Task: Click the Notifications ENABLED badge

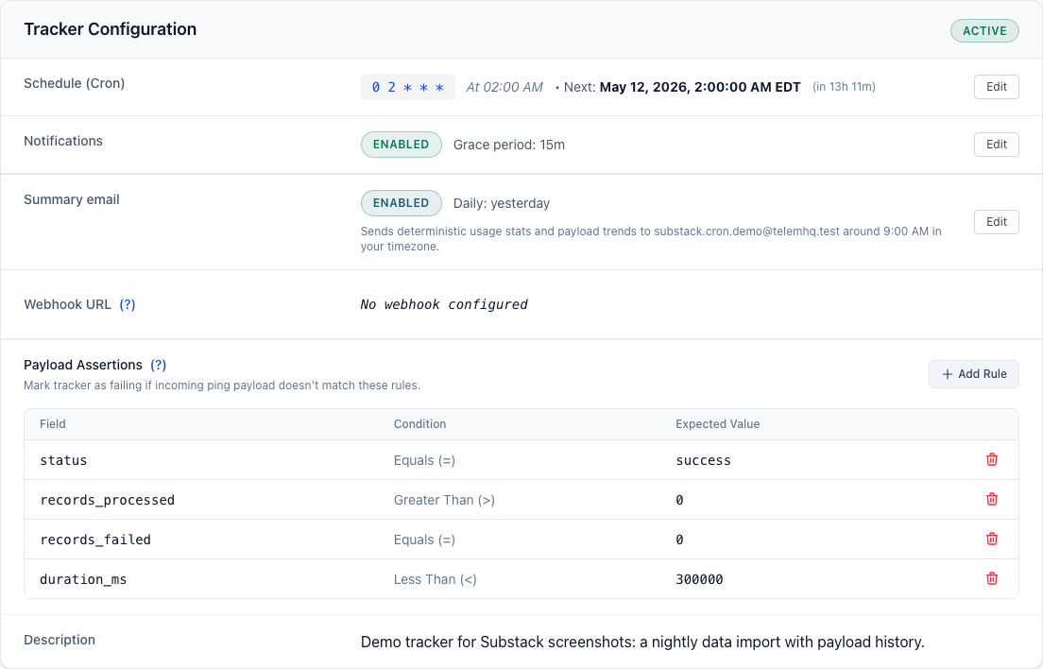Action: point(402,145)
